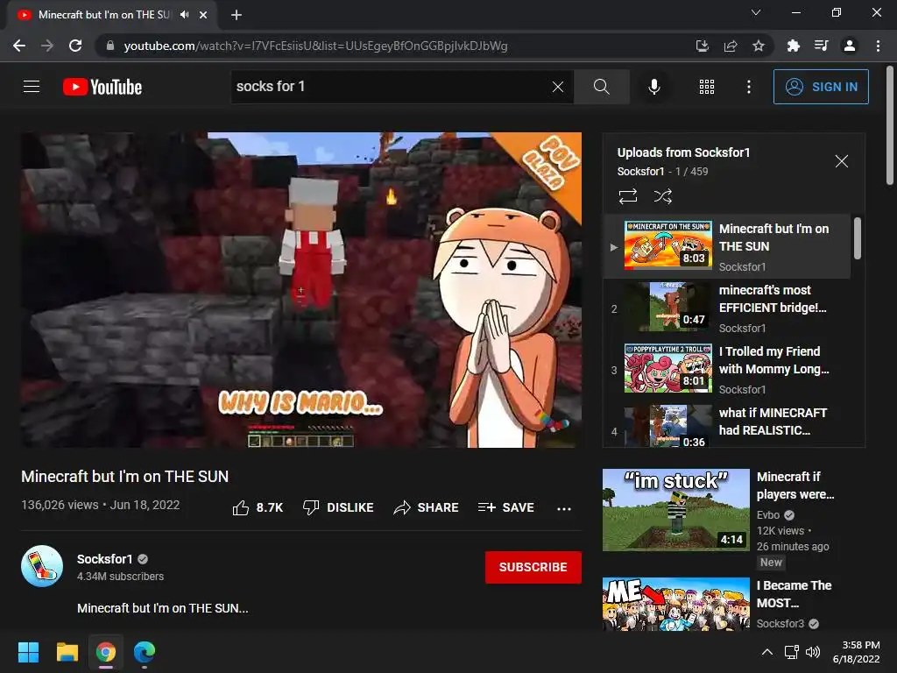Click the page vertical scrollbar

(x=890, y=126)
